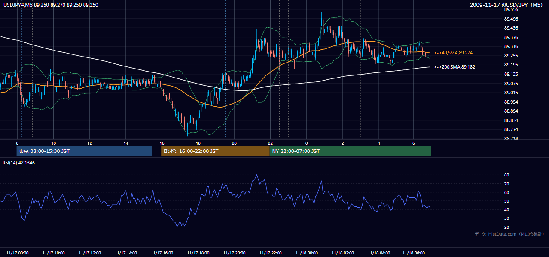This screenshot has width=549, height=257.
Task: Click price axis value 89.556
Action: tap(510, 9)
